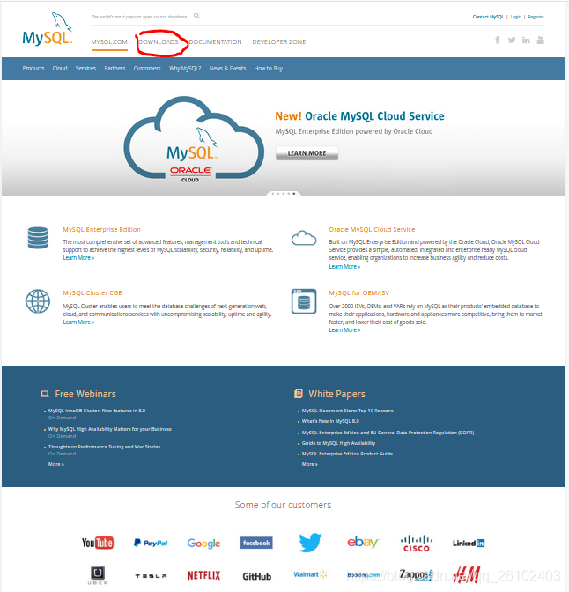The height and width of the screenshot is (592, 569).
Task: Open MySQL InnoDB Cluster webinar link
Action: tap(97, 411)
